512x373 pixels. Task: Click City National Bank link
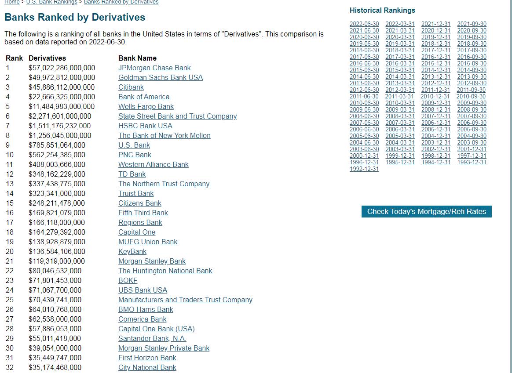pyautogui.click(x=147, y=367)
